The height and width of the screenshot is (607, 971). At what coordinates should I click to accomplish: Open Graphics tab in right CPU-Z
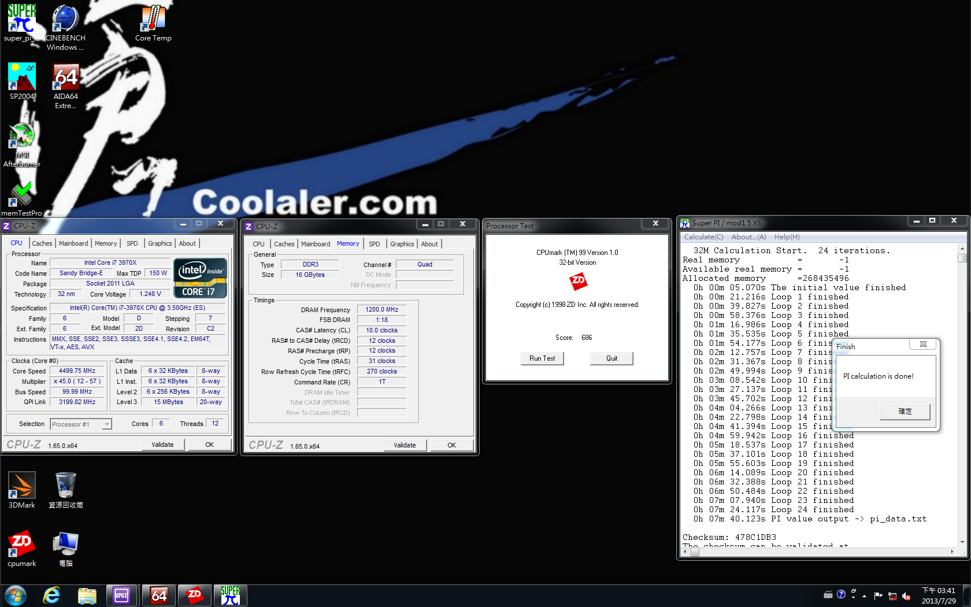(402, 244)
